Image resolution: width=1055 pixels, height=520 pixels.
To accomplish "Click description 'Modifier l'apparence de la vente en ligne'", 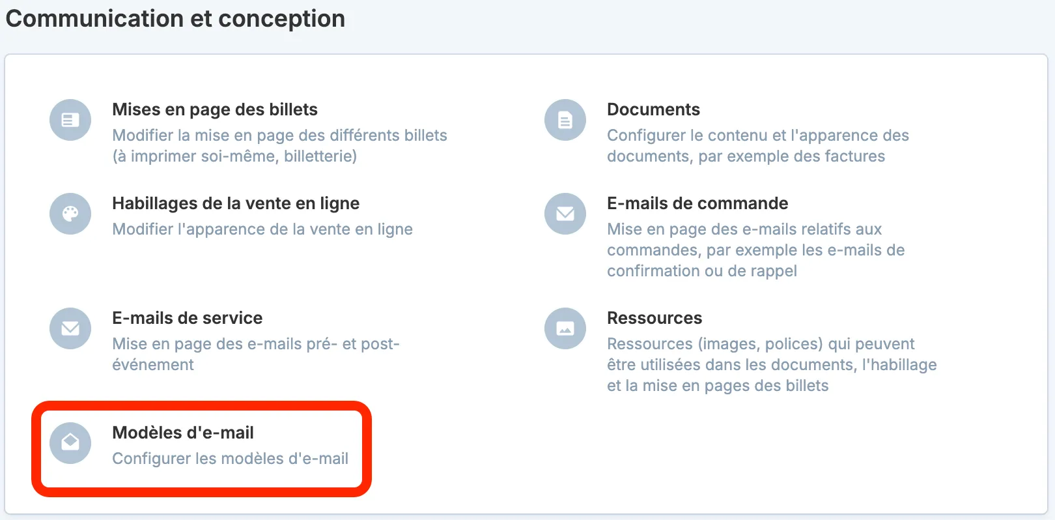I will [262, 229].
